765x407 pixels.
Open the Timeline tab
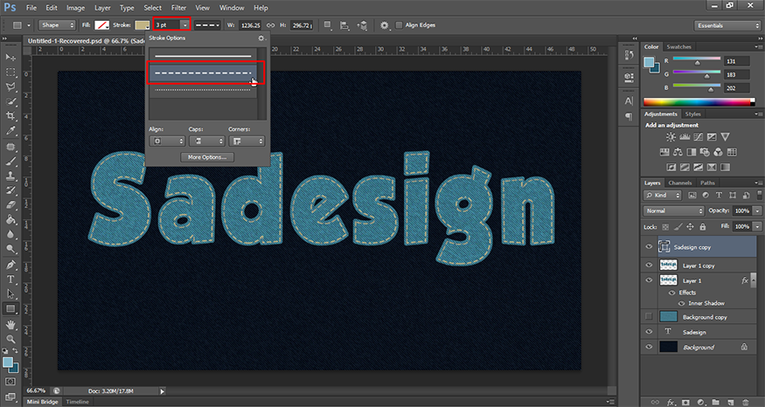[x=77, y=402]
